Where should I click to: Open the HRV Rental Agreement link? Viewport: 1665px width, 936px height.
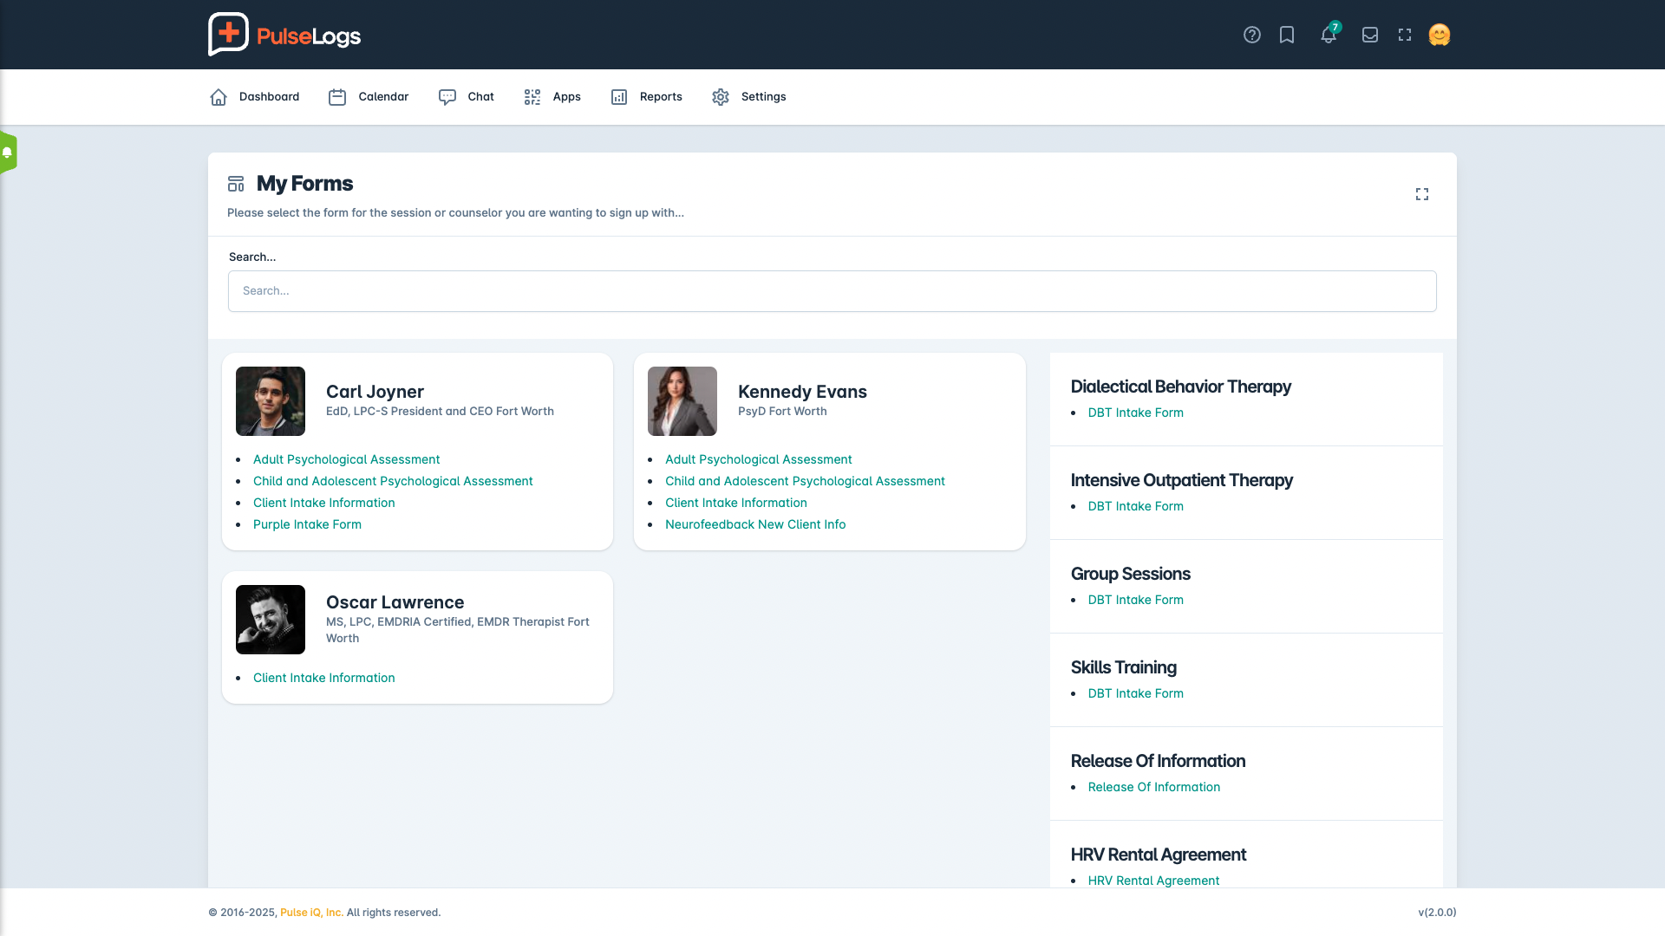(x=1153, y=881)
